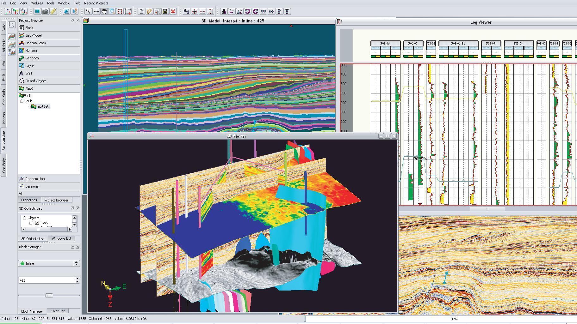Click the open folder icon
Viewport: 577px width, 324px height.
149,11
